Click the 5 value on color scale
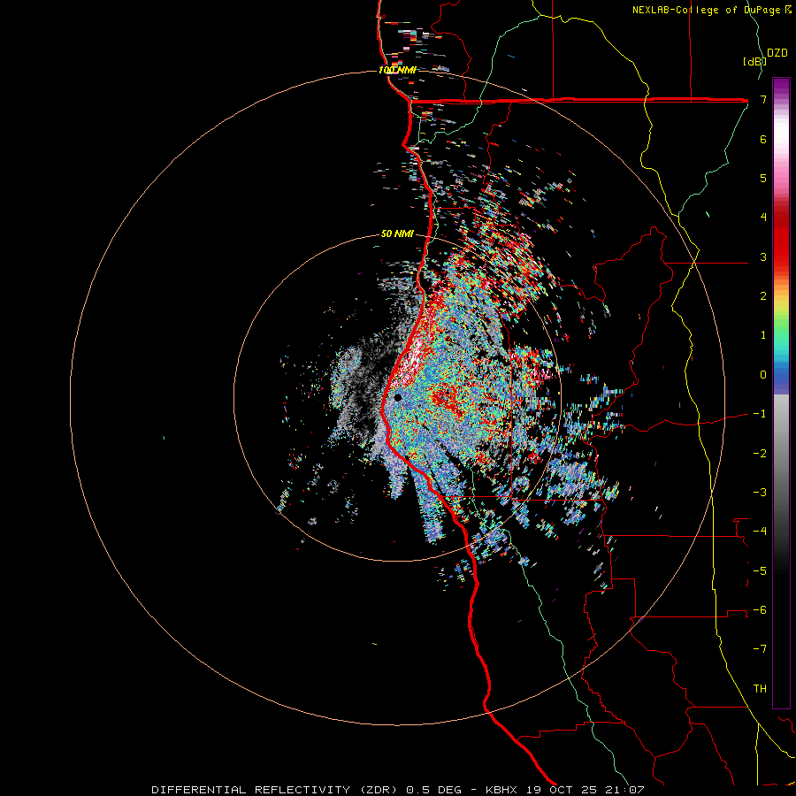796x796 pixels. [763, 178]
